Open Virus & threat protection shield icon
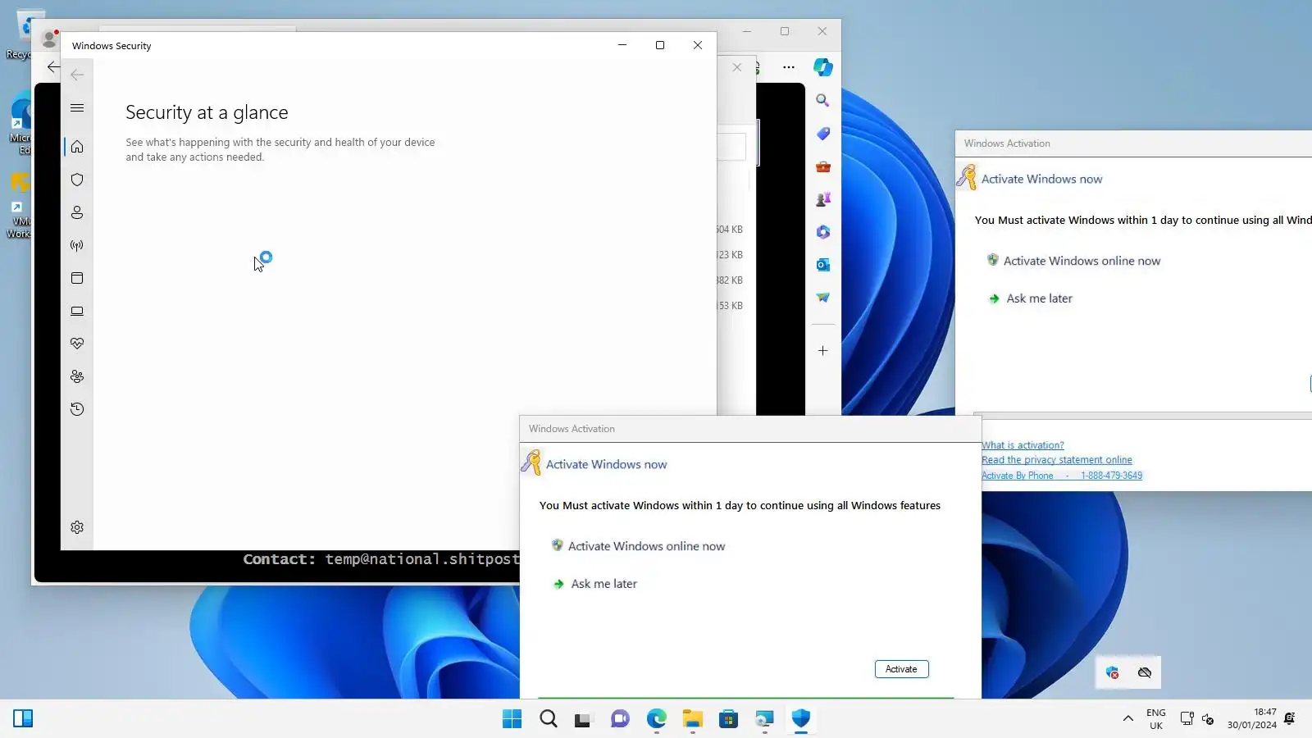Viewport: 1312px width, 738px height. point(77,180)
